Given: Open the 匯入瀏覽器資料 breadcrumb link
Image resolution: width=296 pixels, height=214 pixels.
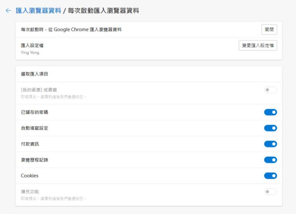Looking at the screenshot, I should [38, 11].
